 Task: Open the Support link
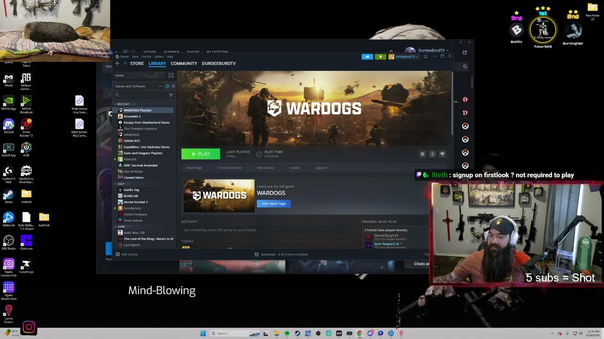321,168
